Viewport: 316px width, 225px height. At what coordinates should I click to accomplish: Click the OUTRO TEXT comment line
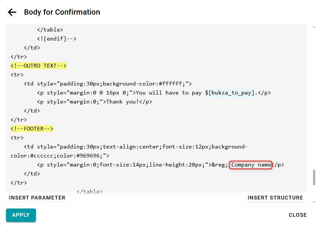[x=39, y=66]
